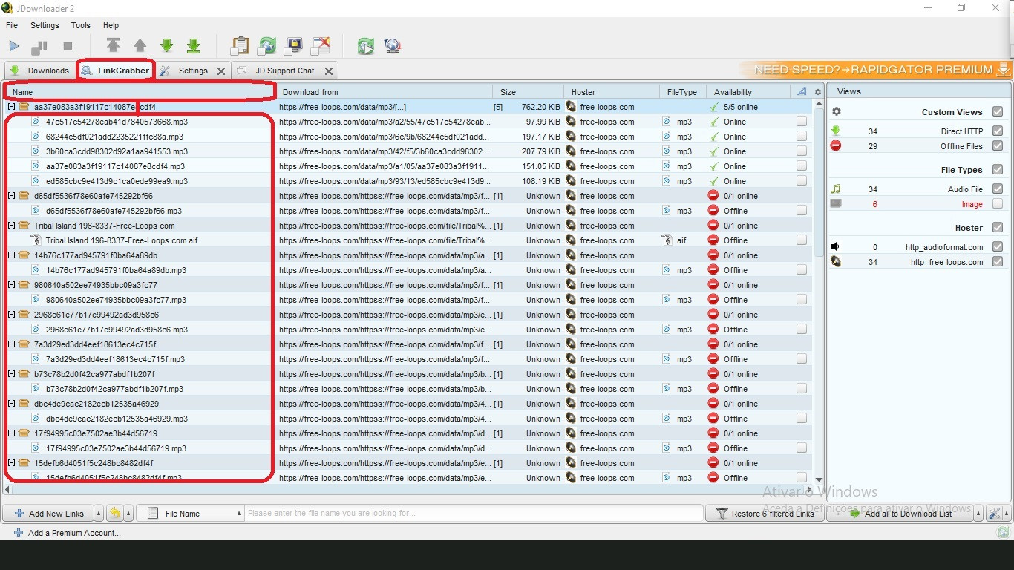This screenshot has height=570, width=1014.
Task: Open the Tools menu
Action: [x=80, y=25]
